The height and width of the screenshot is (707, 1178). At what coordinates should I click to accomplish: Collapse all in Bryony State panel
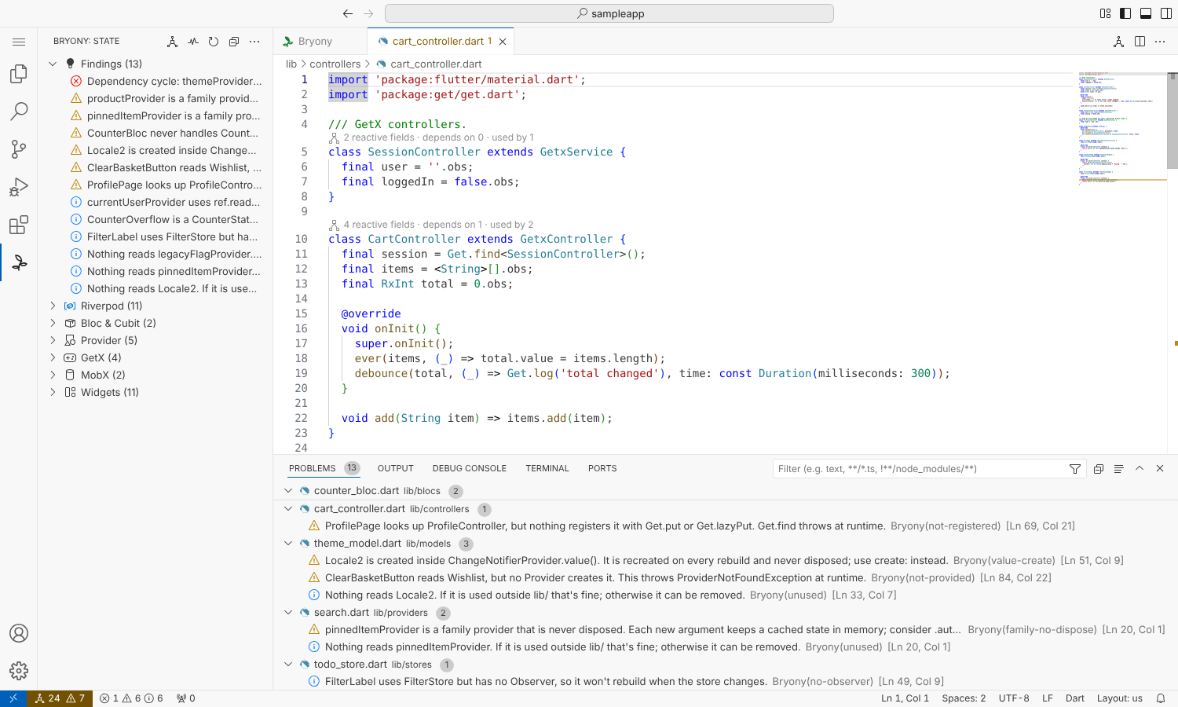(x=234, y=42)
